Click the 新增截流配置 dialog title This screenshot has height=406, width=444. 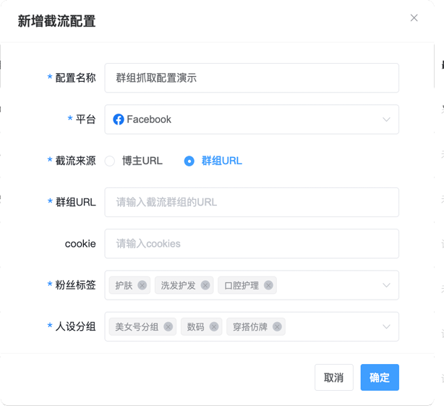56,21
